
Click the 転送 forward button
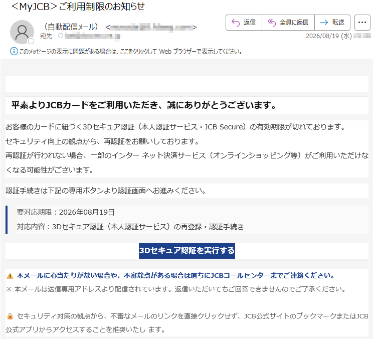tap(332, 23)
